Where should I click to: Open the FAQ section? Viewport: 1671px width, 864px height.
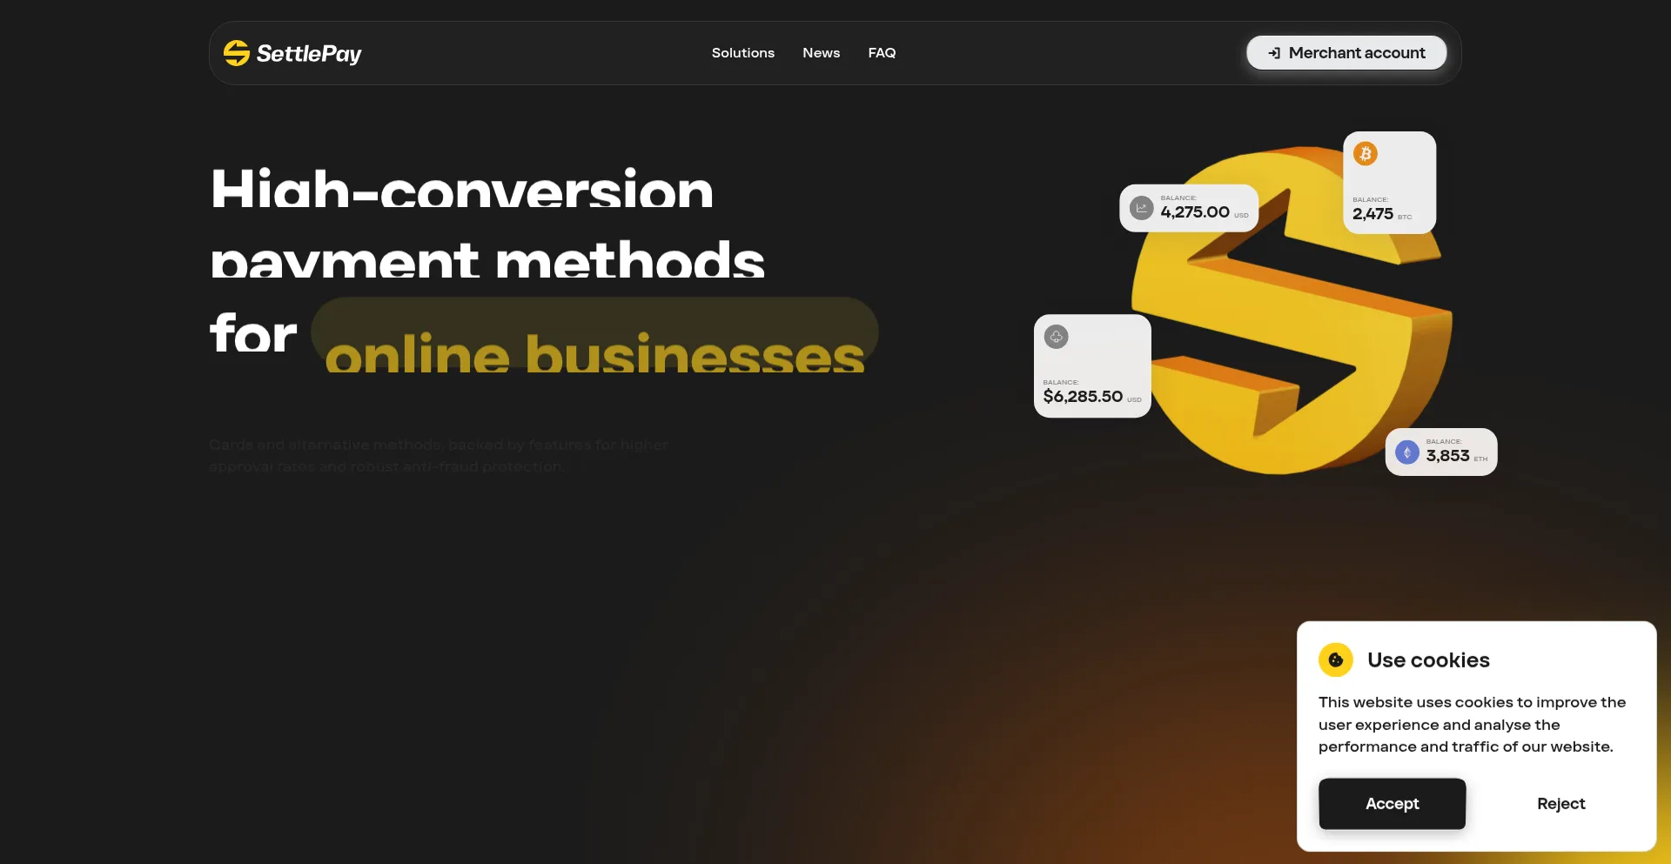[882, 53]
